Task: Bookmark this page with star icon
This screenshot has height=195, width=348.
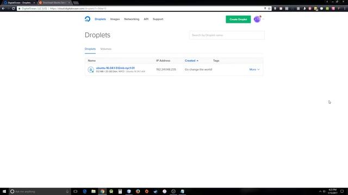Action: (269, 9)
